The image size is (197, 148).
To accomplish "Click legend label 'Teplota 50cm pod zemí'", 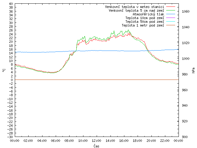I will [145, 22].
